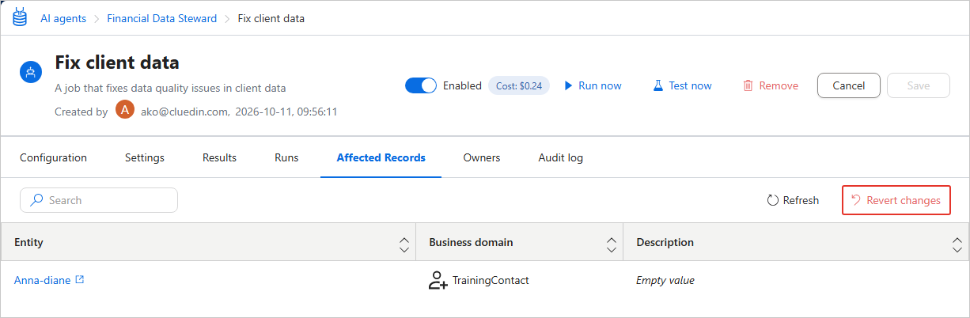Go to Financial Data Steward breadcrumb
Image resolution: width=970 pixels, height=318 pixels.
pos(161,18)
